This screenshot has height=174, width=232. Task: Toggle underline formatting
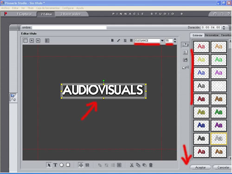tap(125, 40)
